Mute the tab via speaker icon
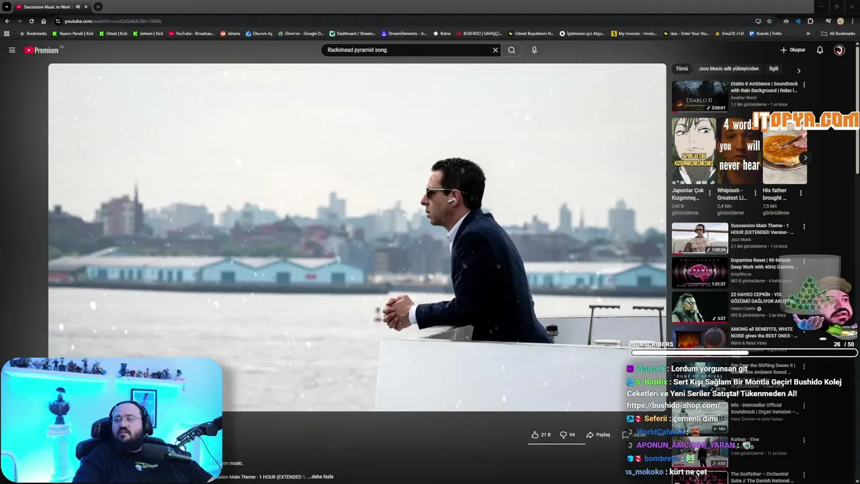Viewport: 860px width, 484px height. coord(78,7)
